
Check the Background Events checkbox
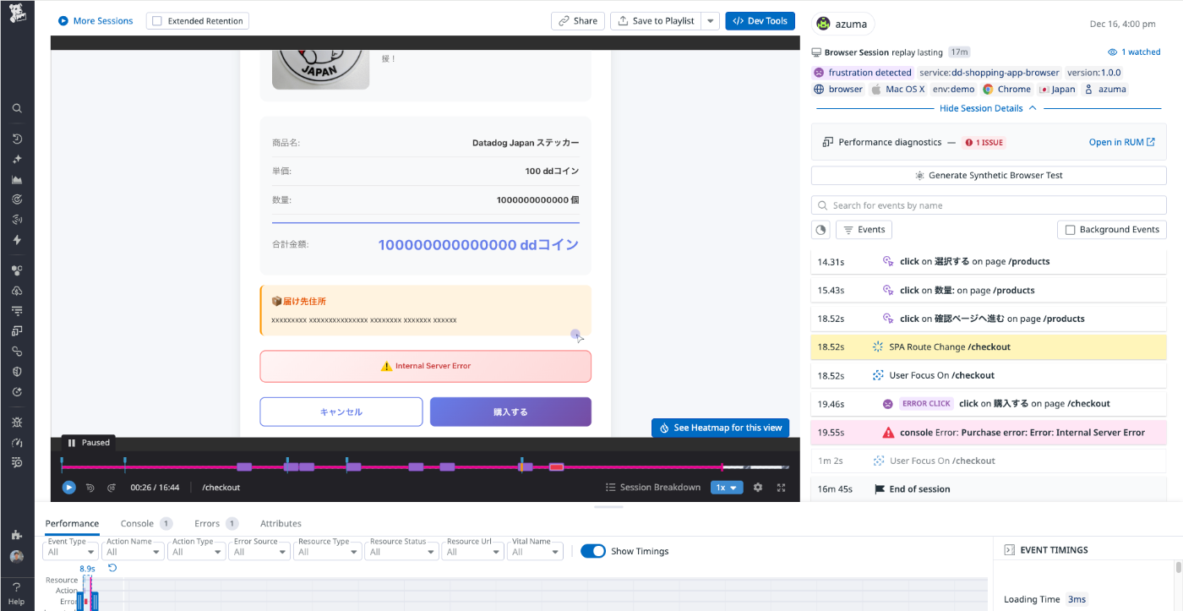(x=1070, y=230)
